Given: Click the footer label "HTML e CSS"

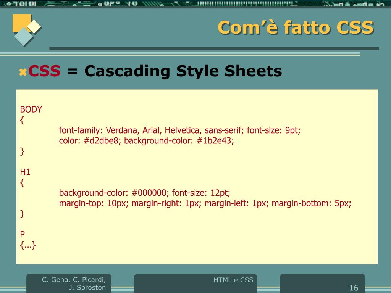Looking at the screenshot, I should tap(233, 280).
